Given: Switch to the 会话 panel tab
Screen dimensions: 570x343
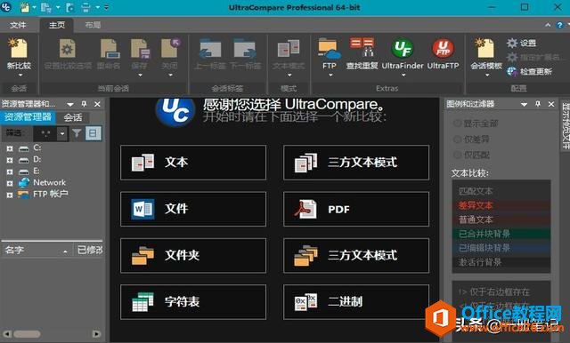Looking at the screenshot, I should click(73, 117).
